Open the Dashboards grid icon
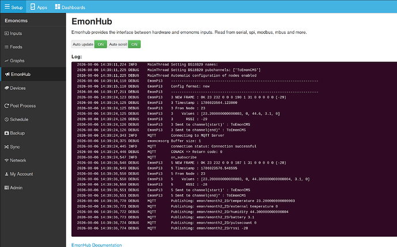This screenshot has height=247, width=397. pyautogui.click(x=58, y=7)
